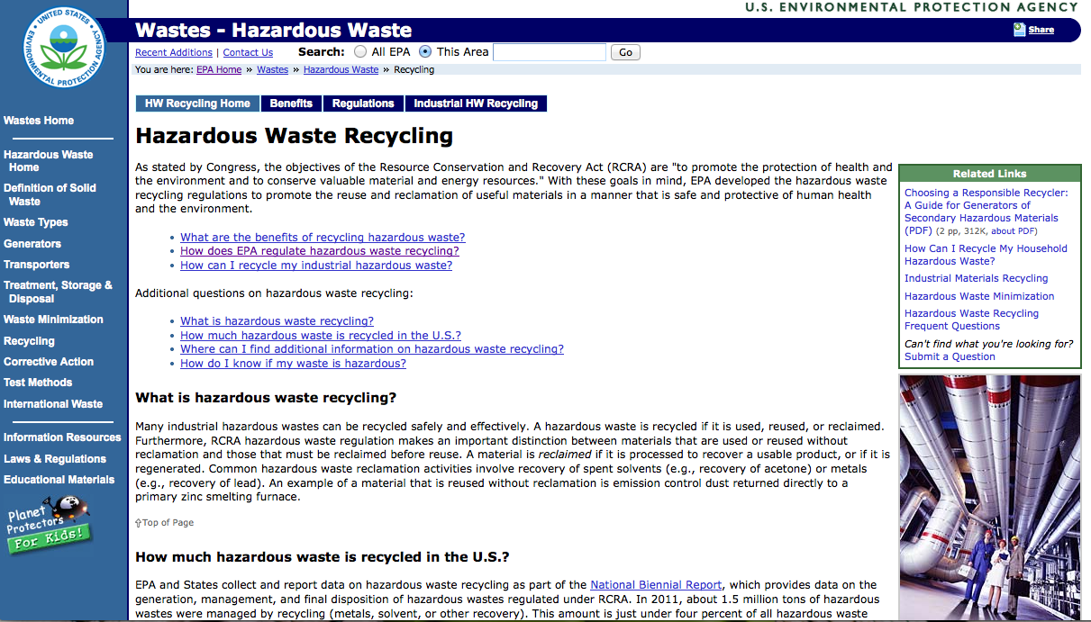Click EPA Home breadcrumb link

(219, 69)
